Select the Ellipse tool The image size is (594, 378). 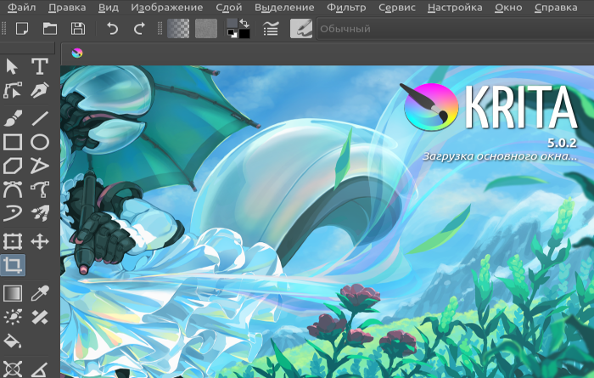click(x=40, y=142)
